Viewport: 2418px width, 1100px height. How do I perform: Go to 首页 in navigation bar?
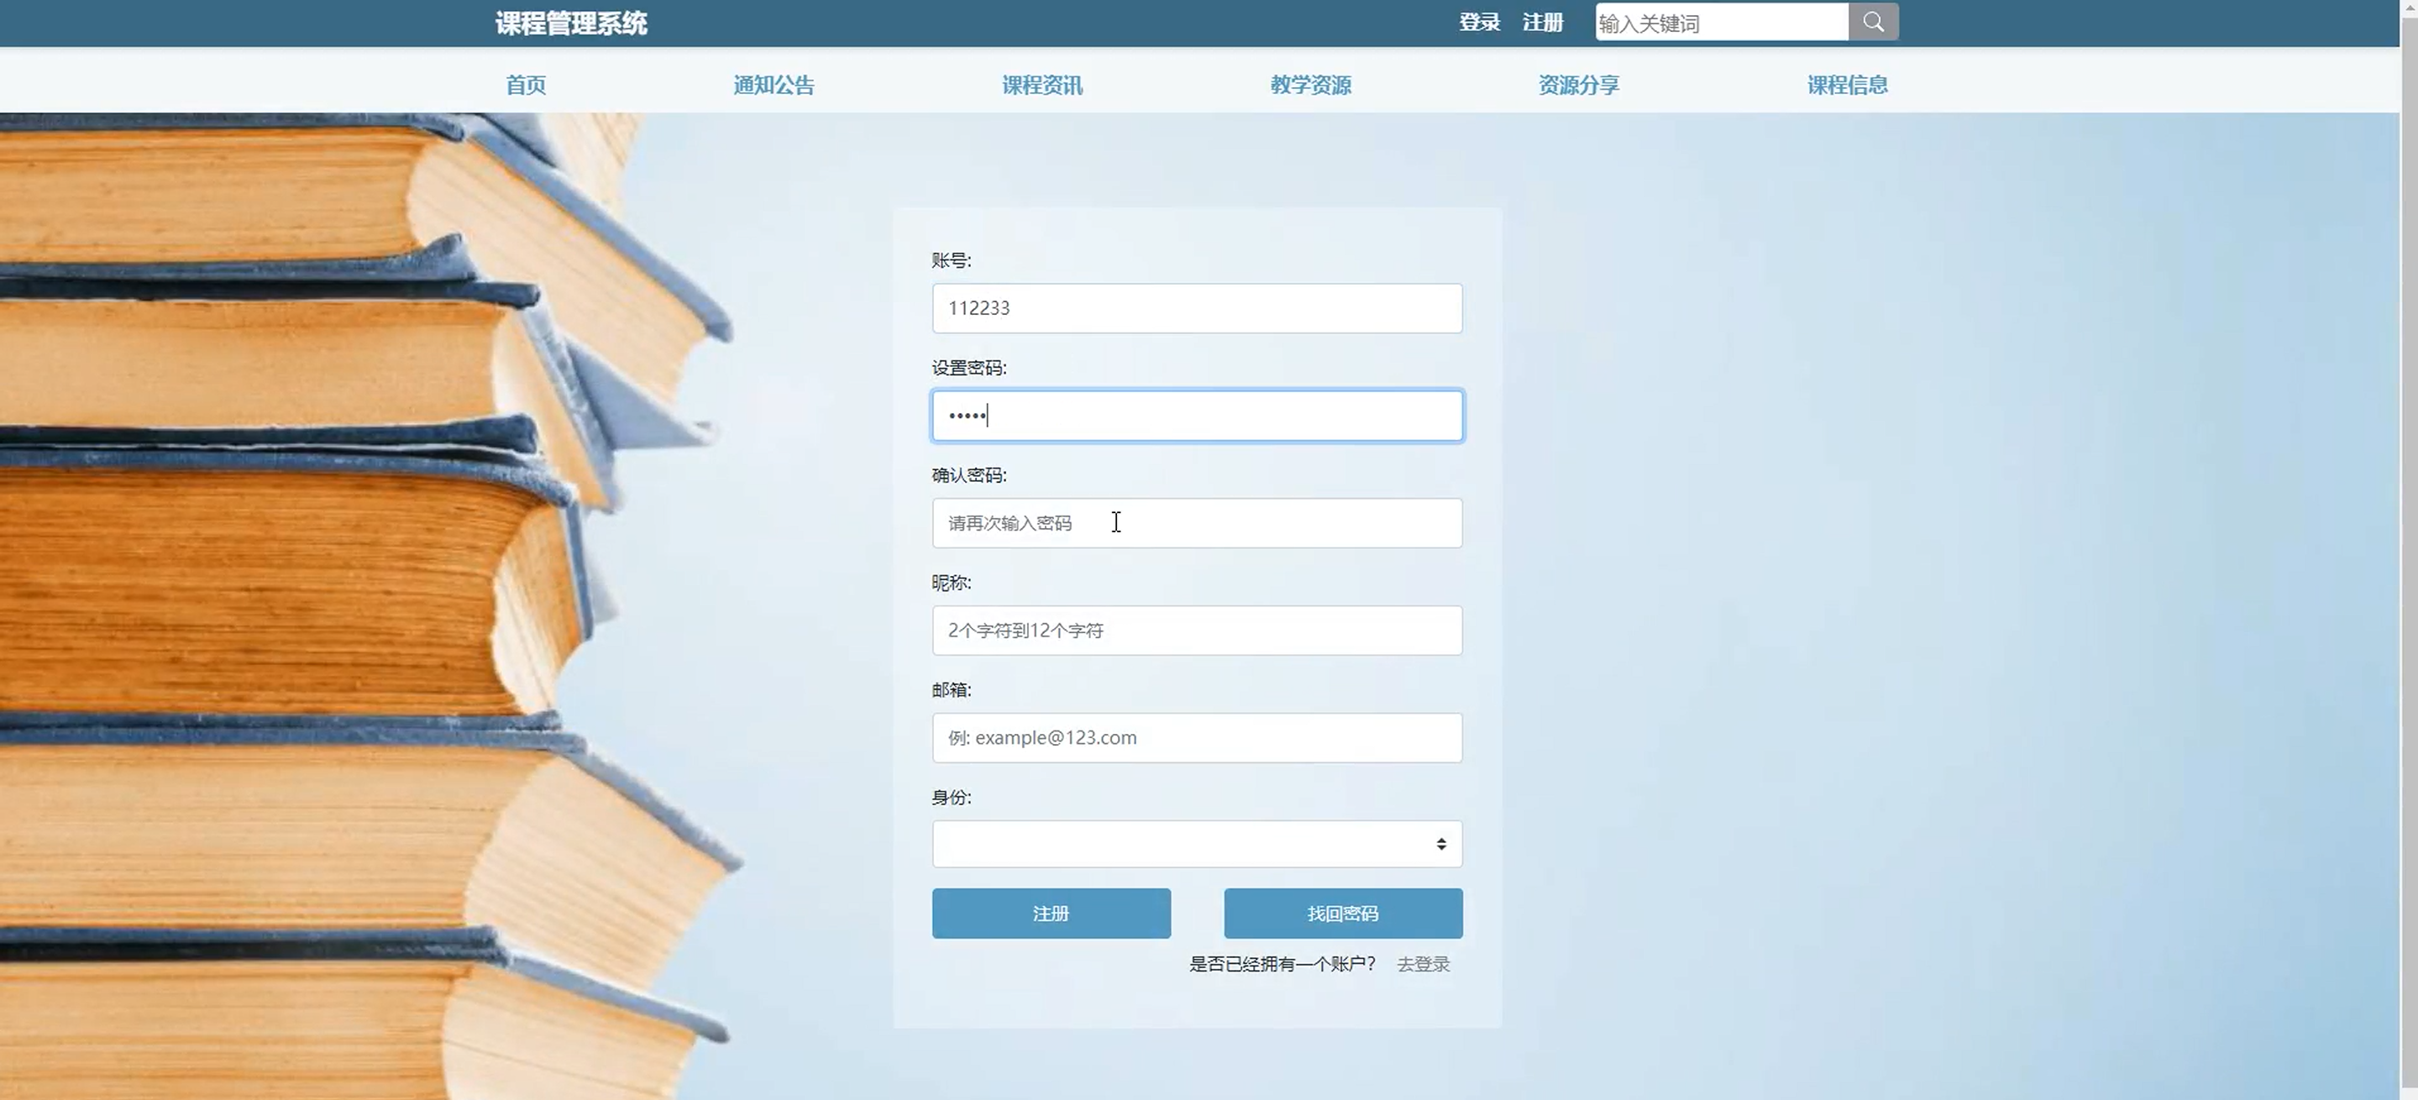pos(525,85)
